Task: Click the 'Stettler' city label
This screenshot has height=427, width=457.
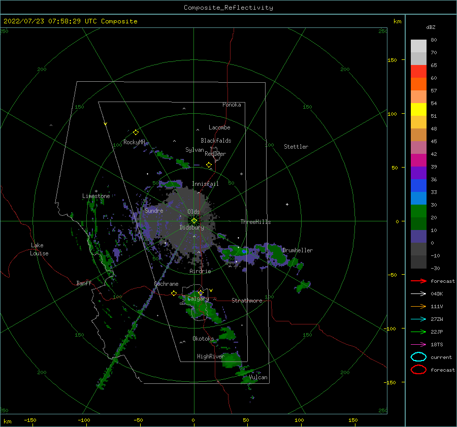Action: pos(296,147)
